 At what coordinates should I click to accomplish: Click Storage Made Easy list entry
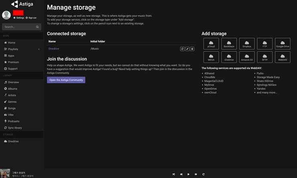(x=268, y=77)
